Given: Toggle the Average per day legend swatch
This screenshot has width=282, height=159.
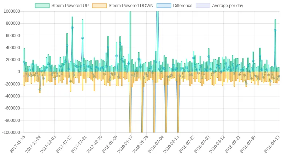Looking at the screenshot, I should click(x=203, y=6).
